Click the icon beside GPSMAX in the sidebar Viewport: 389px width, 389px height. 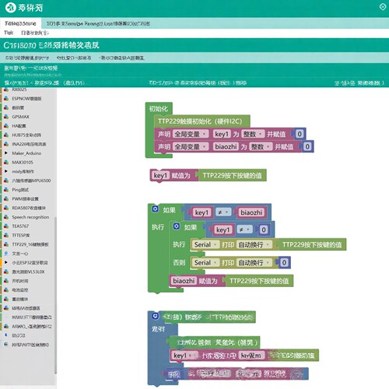(6, 117)
